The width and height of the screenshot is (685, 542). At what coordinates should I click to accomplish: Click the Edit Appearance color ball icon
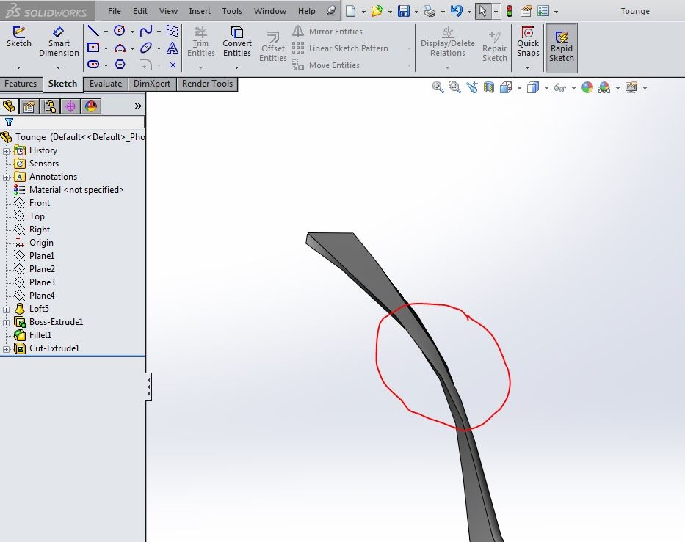587,88
